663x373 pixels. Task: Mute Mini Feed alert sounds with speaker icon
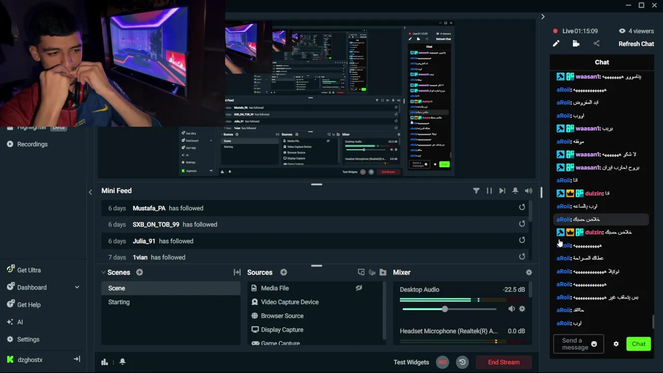(x=528, y=191)
